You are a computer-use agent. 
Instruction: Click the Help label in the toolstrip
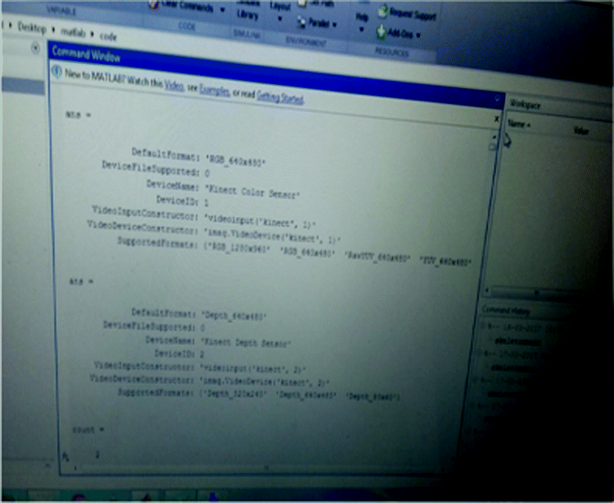pyautogui.click(x=361, y=17)
